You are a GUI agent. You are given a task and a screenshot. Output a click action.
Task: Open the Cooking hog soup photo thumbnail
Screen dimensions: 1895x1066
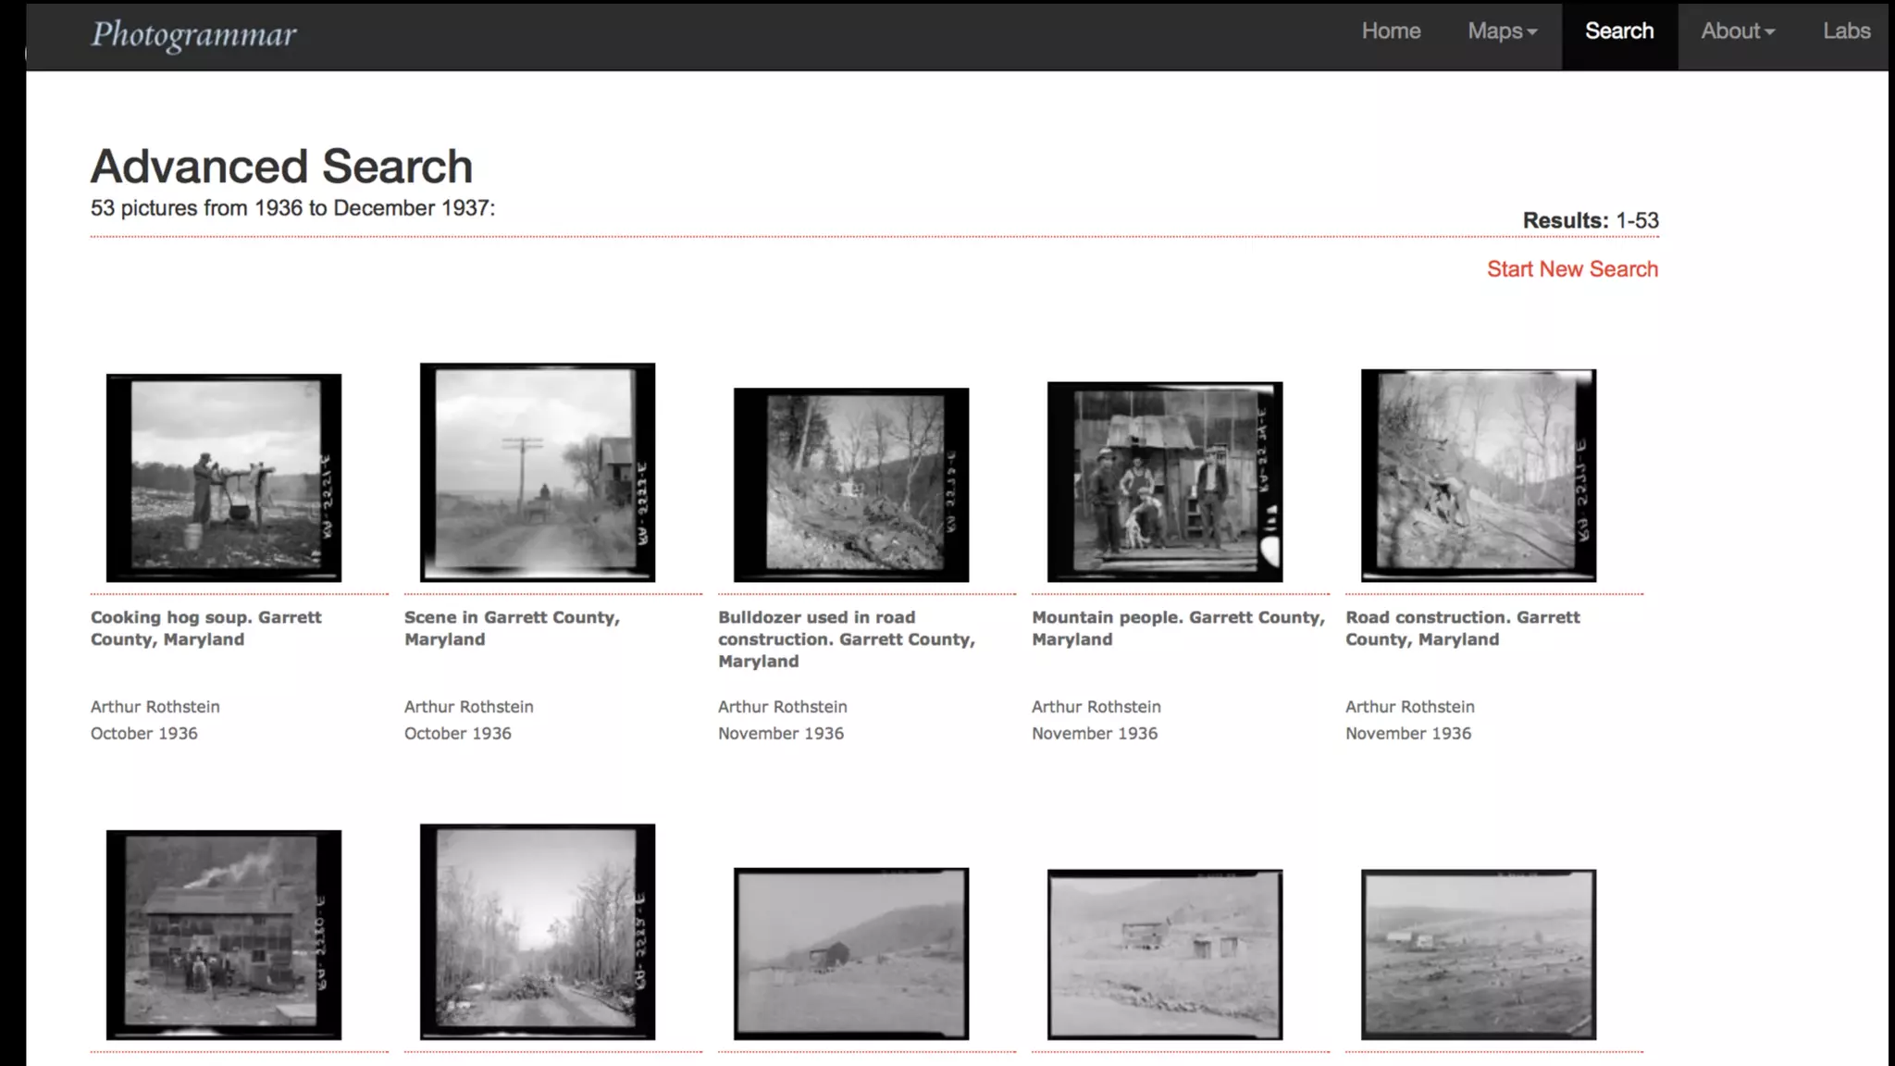click(224, 477)
